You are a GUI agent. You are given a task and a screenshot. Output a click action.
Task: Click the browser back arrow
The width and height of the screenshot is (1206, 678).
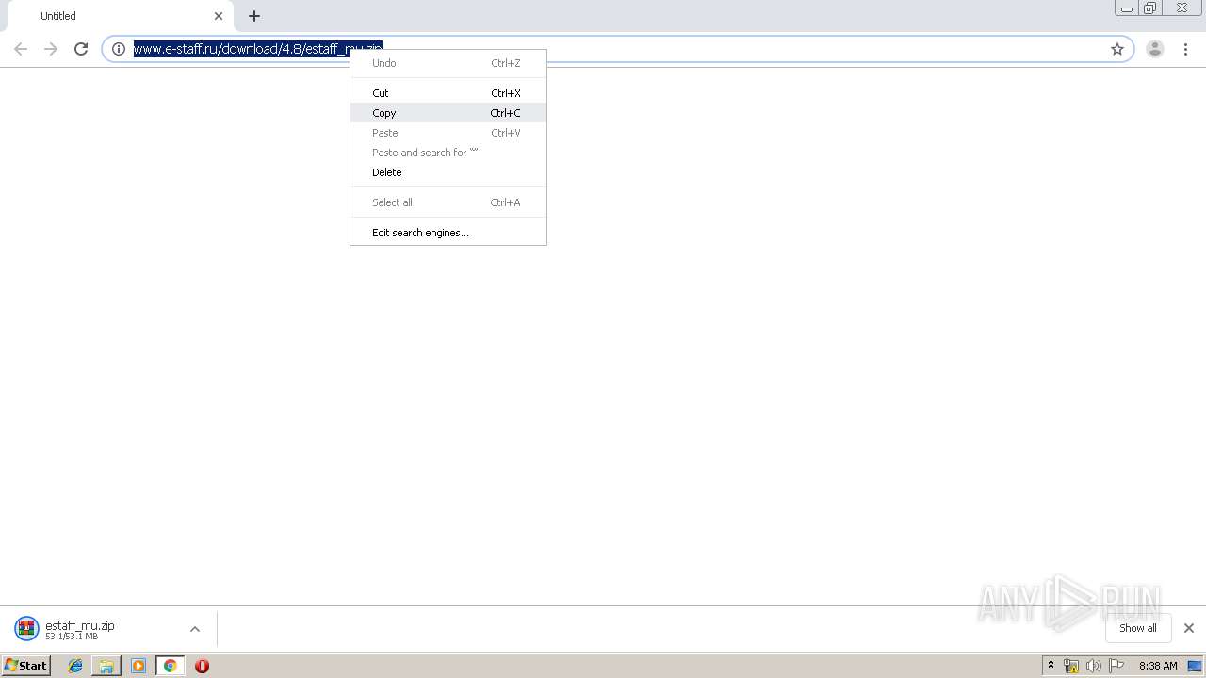pyautogui.click(x=21, y=49)
